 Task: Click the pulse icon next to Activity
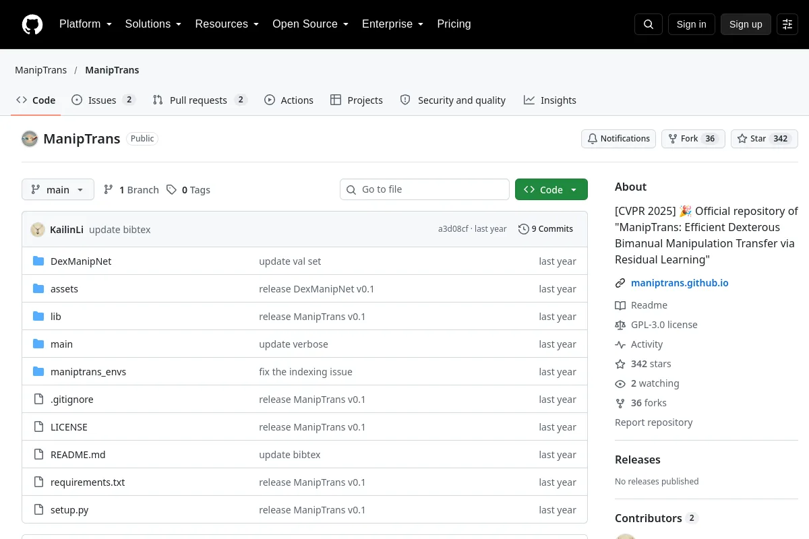(620, 344)
